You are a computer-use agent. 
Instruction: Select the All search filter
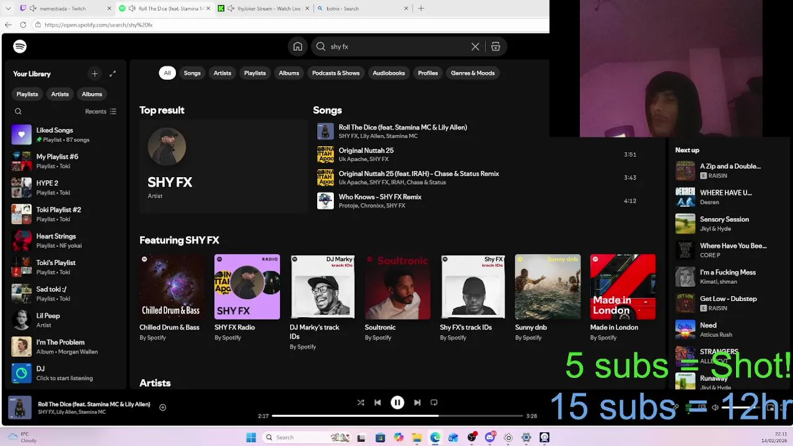(167, 73)
